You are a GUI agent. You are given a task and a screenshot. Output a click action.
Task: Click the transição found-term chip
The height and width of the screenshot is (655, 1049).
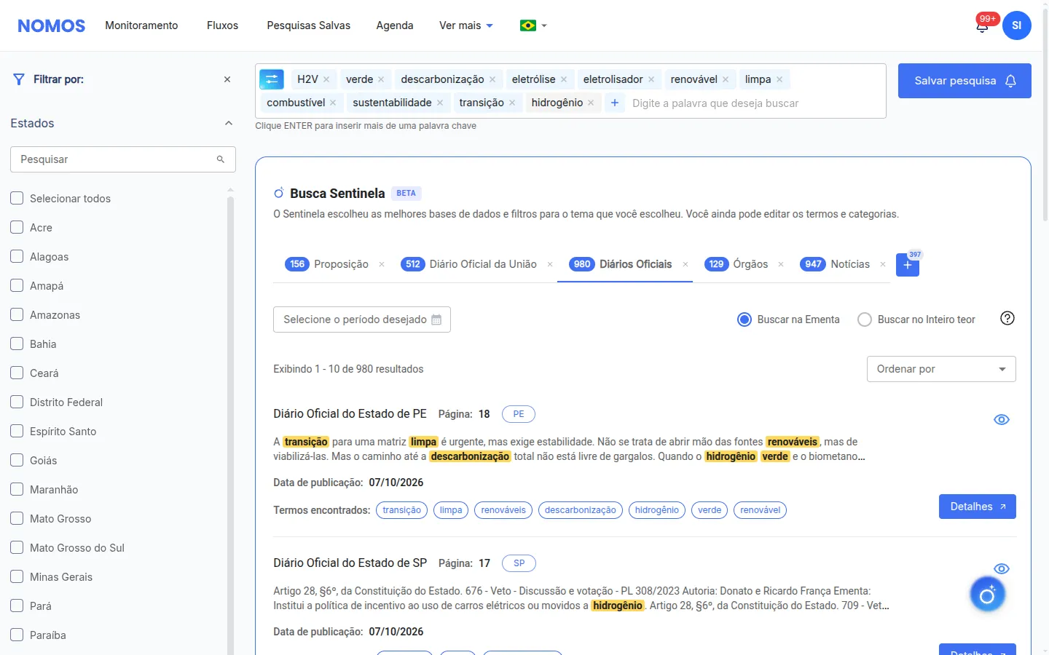(x=402, y=510)
